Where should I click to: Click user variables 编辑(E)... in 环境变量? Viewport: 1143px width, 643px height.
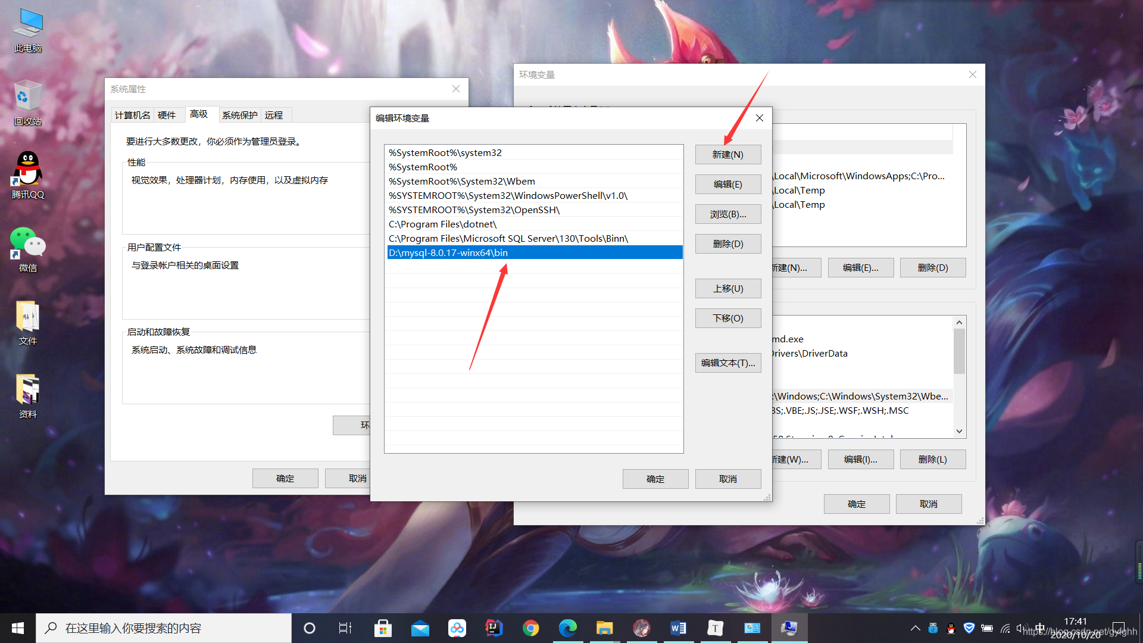[x=861, y=268]
